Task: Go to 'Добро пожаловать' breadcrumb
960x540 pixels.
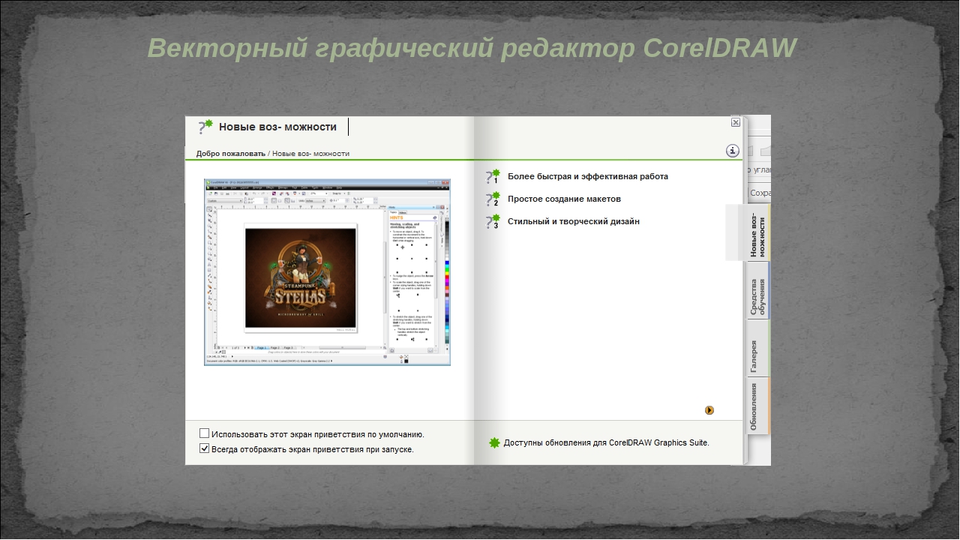Action: pyautogui.click(x=231, y=154)
